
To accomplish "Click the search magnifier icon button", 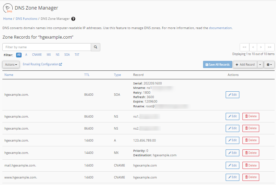I will [x=96, y=47].
